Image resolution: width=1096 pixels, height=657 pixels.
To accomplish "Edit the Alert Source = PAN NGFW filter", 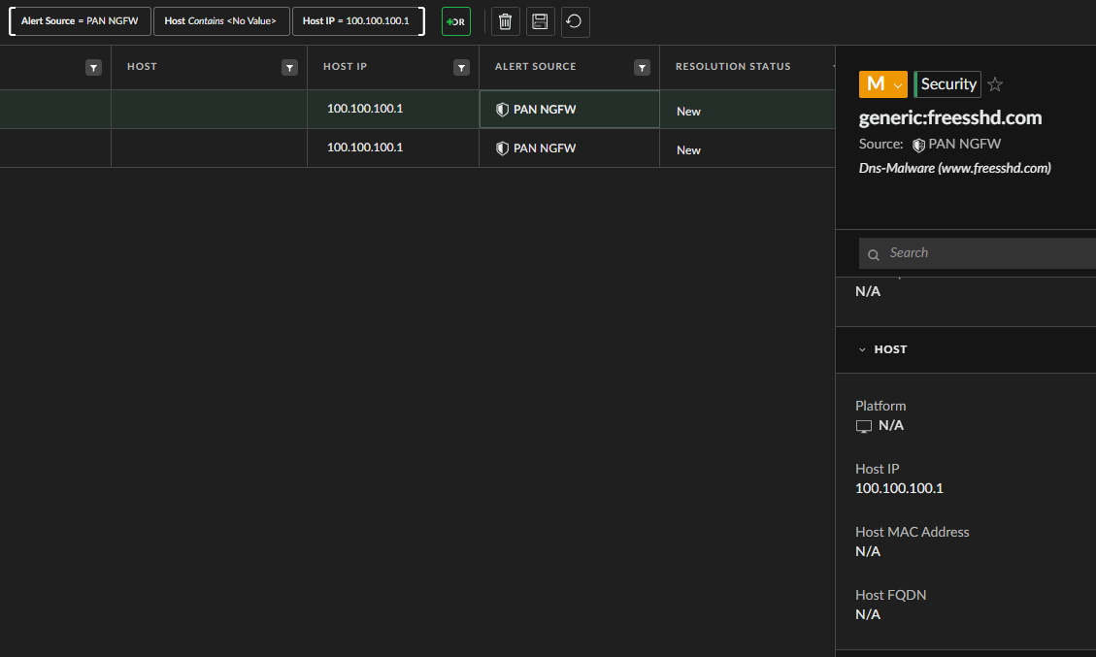I will coord(80,21).
